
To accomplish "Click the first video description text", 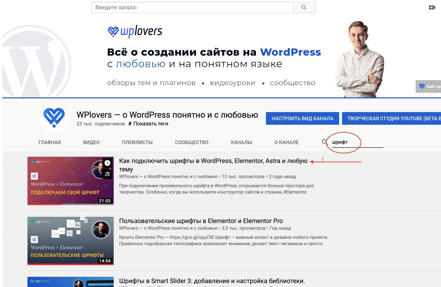I will click(216, 189).
